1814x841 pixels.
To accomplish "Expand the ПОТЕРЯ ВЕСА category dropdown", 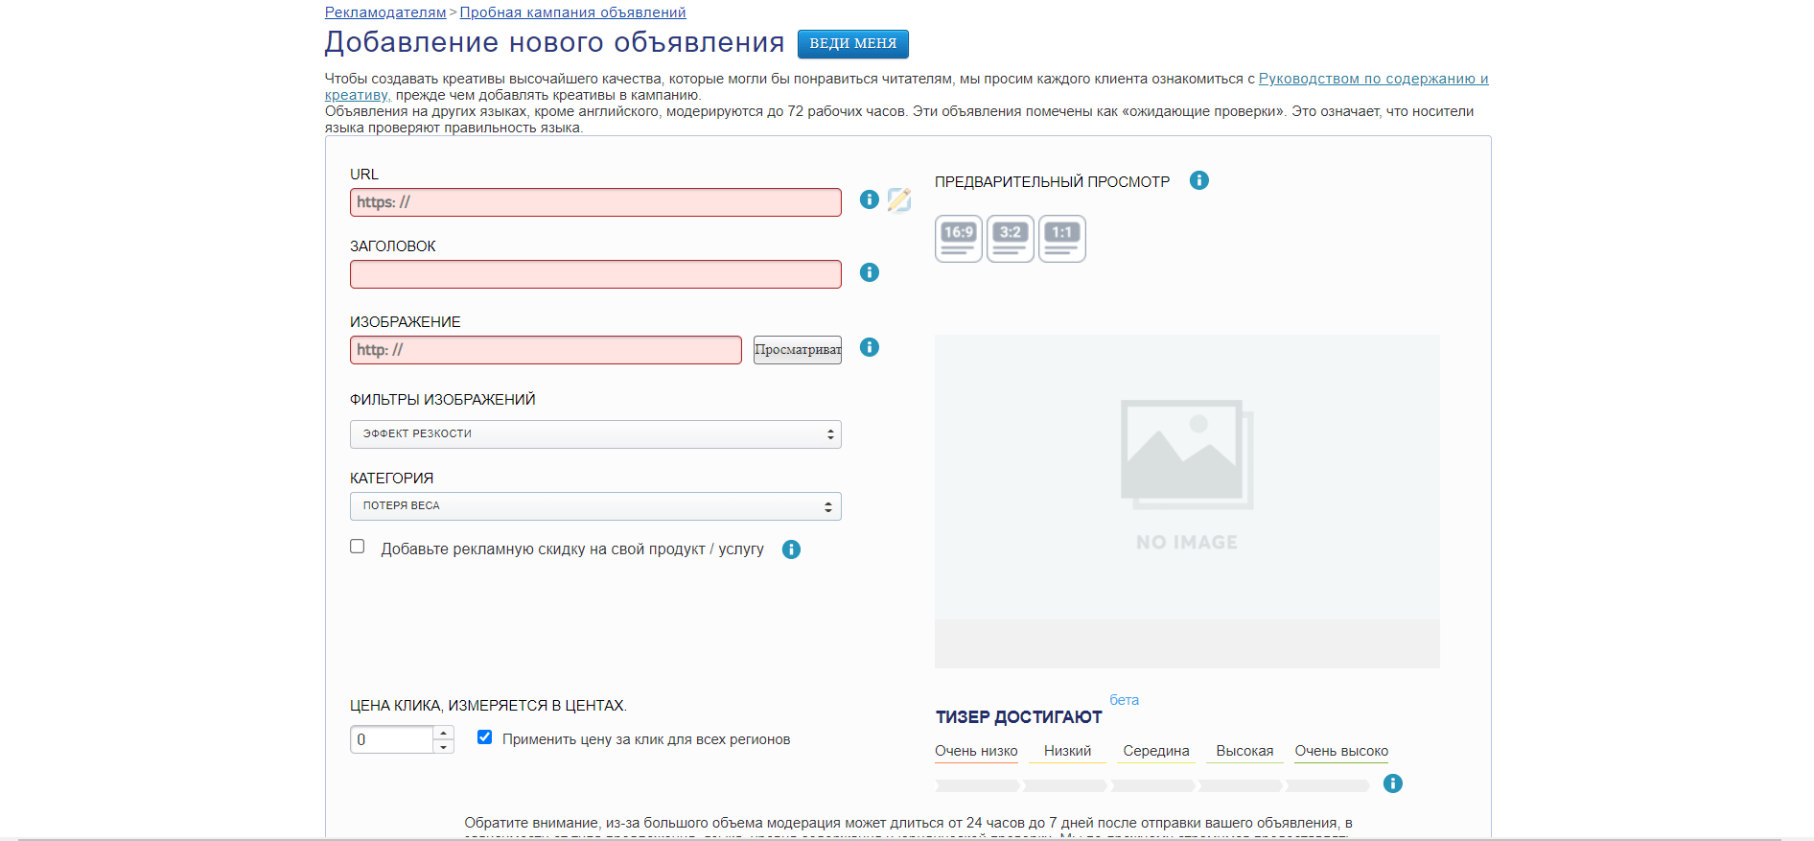I will tap(595, 506).
